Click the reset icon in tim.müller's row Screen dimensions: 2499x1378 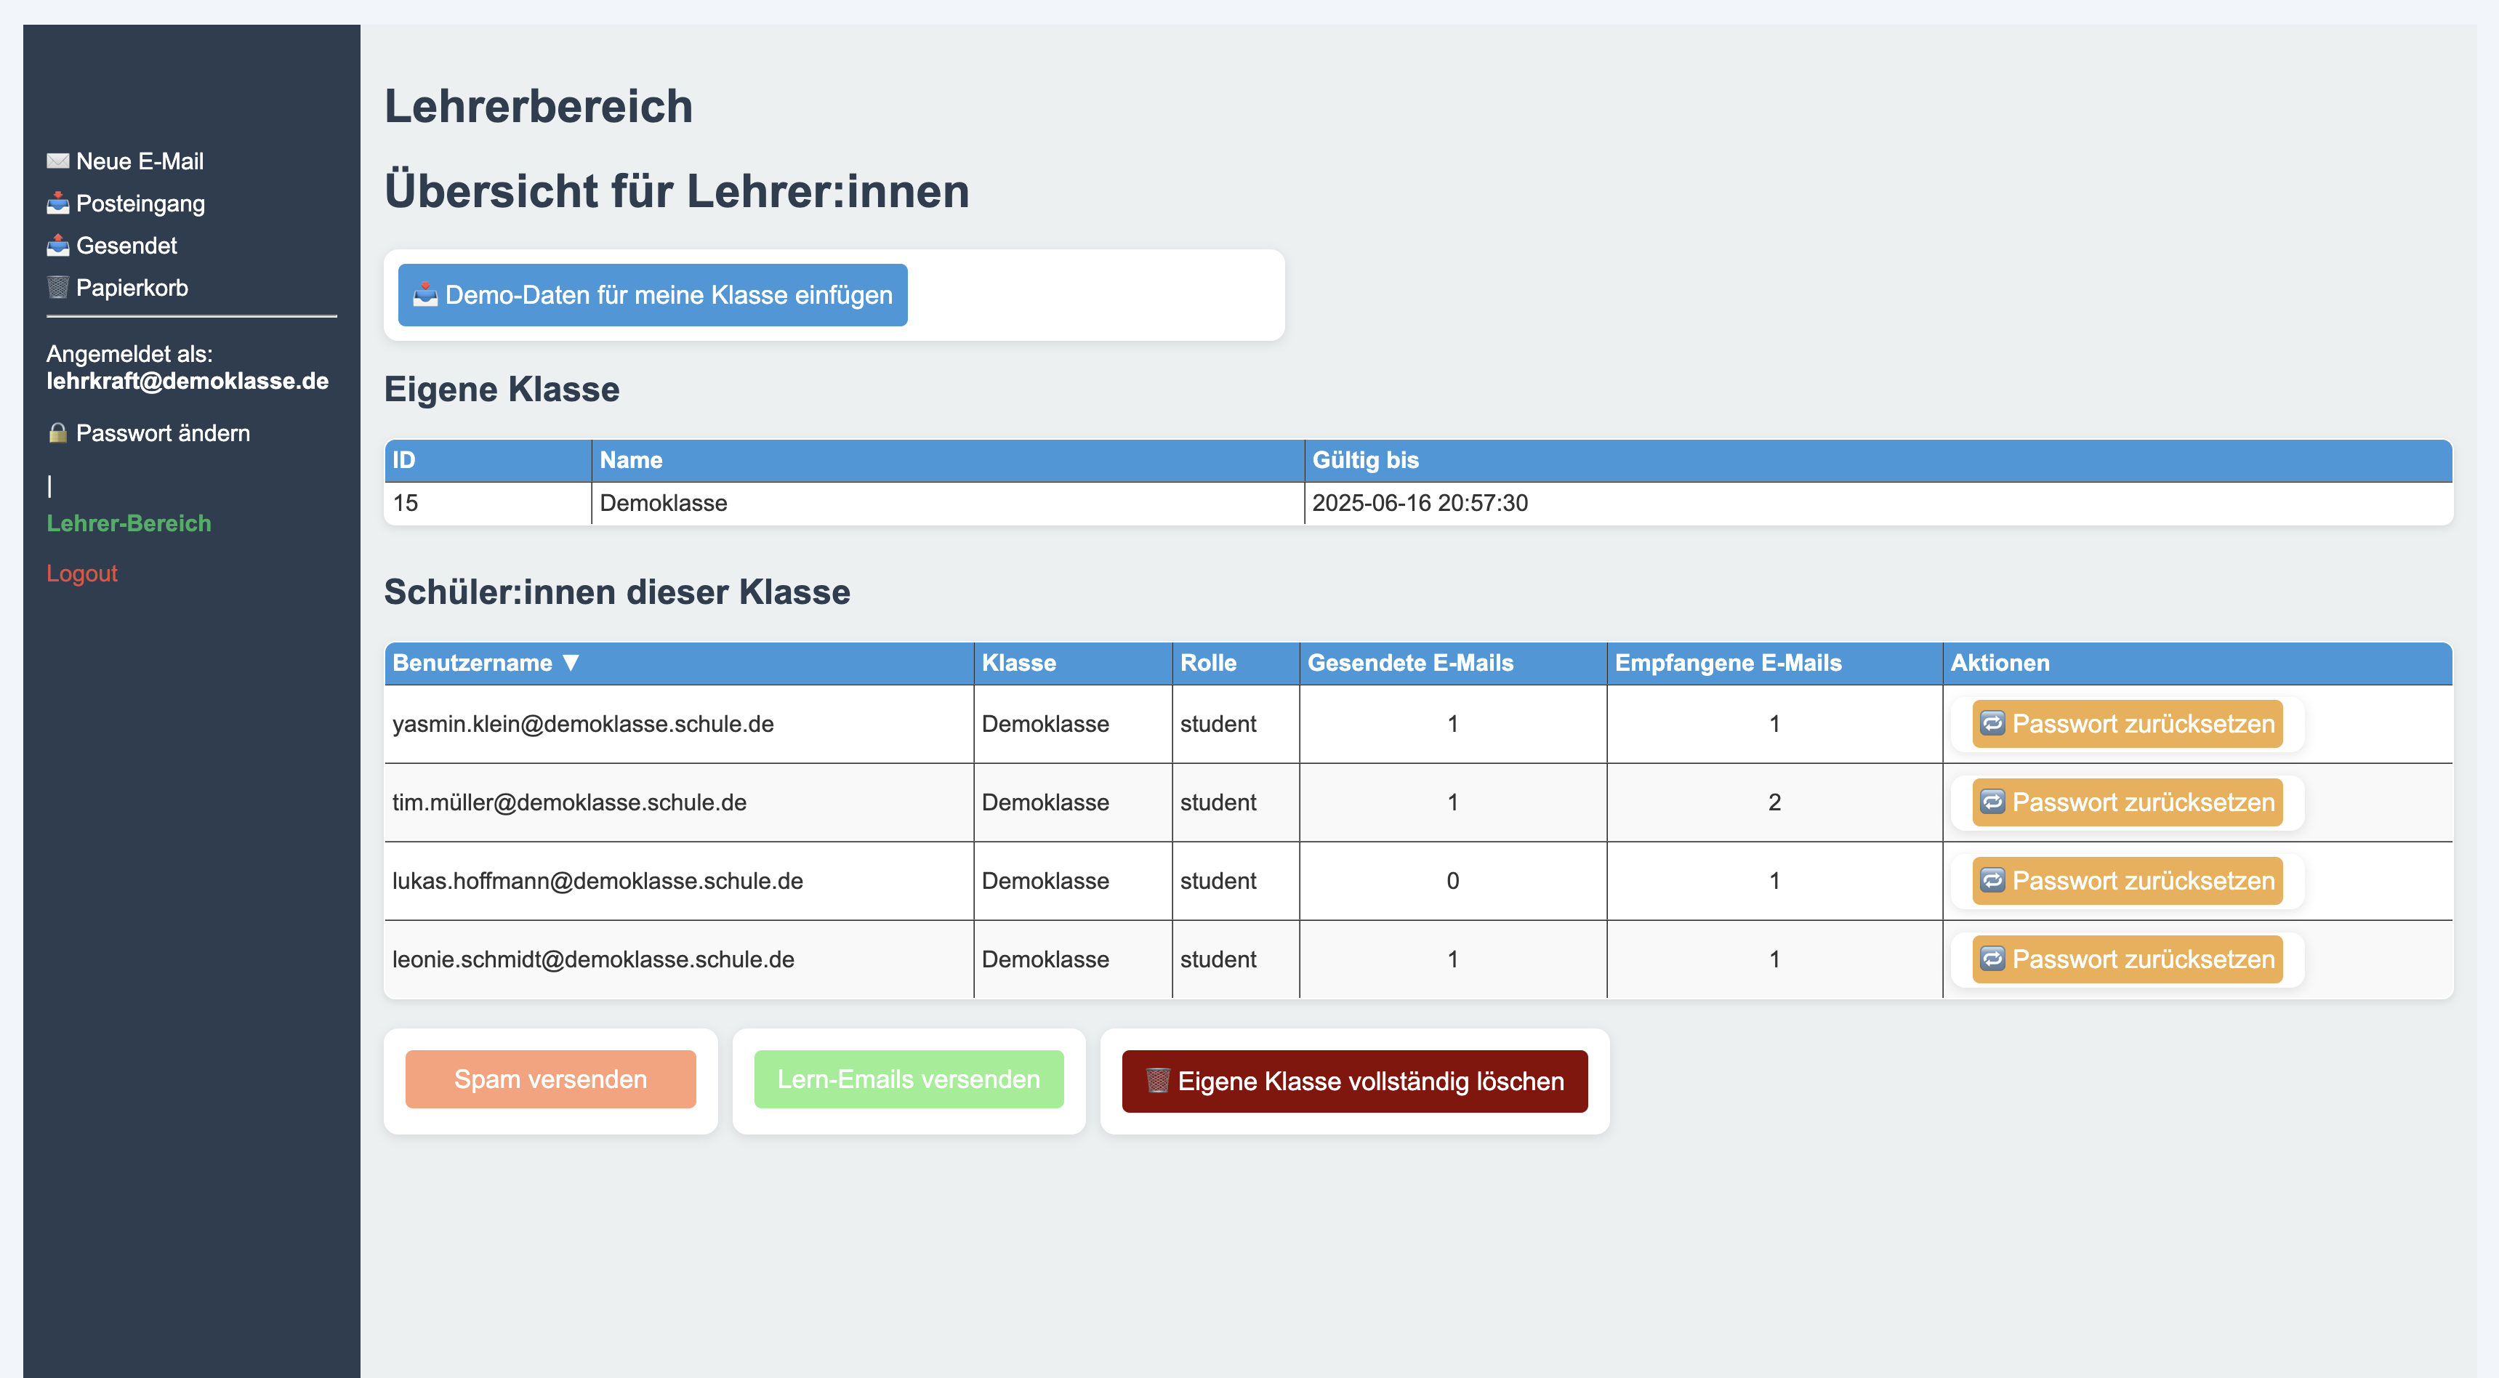(x=1992, y=802)
